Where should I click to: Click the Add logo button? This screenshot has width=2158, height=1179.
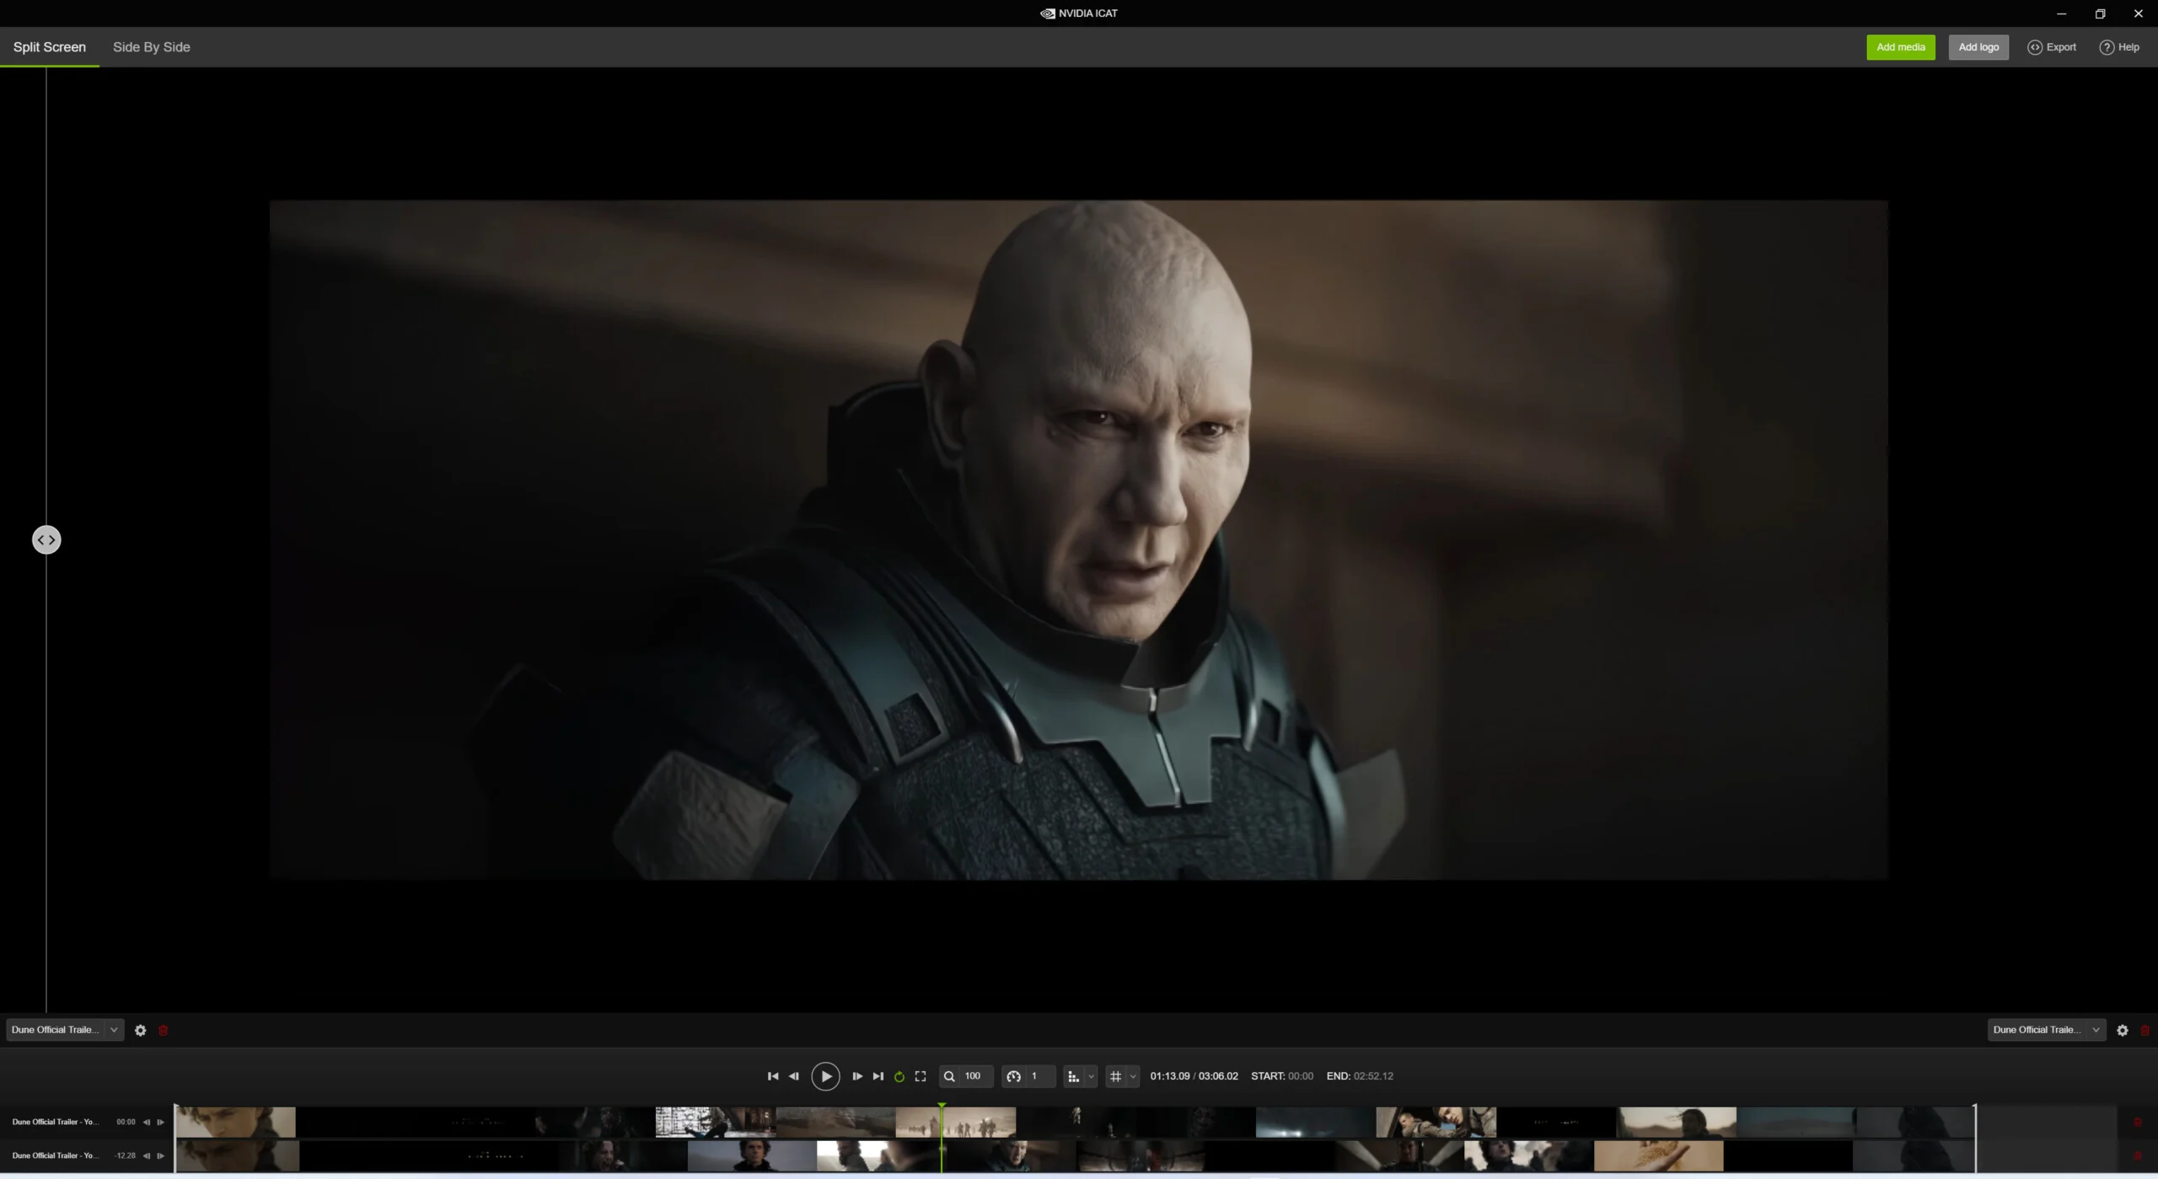1978,46
